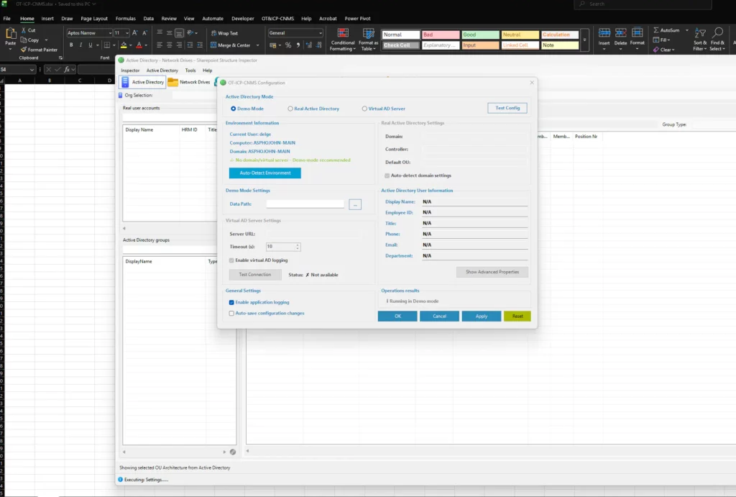Toggle italic formatting
The width and height of the screenshot is (736, 497).
pyautogui.click(x=80, y=45)
